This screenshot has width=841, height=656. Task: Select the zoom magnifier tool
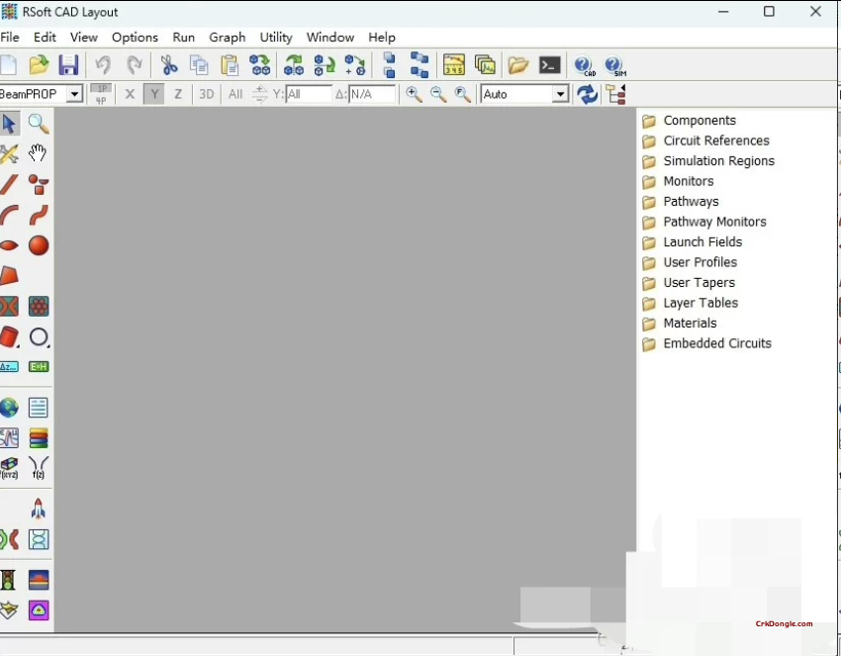tap(38, 124)
